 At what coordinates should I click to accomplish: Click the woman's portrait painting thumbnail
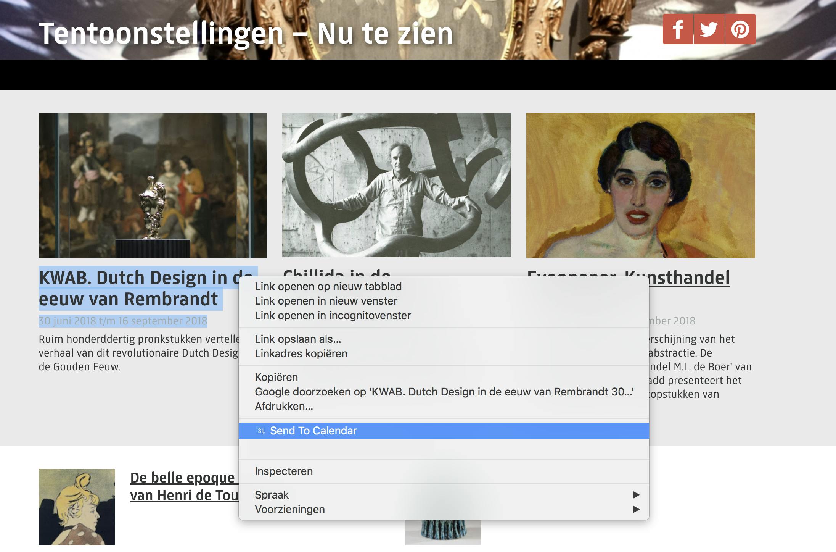(x=640, y=185)
